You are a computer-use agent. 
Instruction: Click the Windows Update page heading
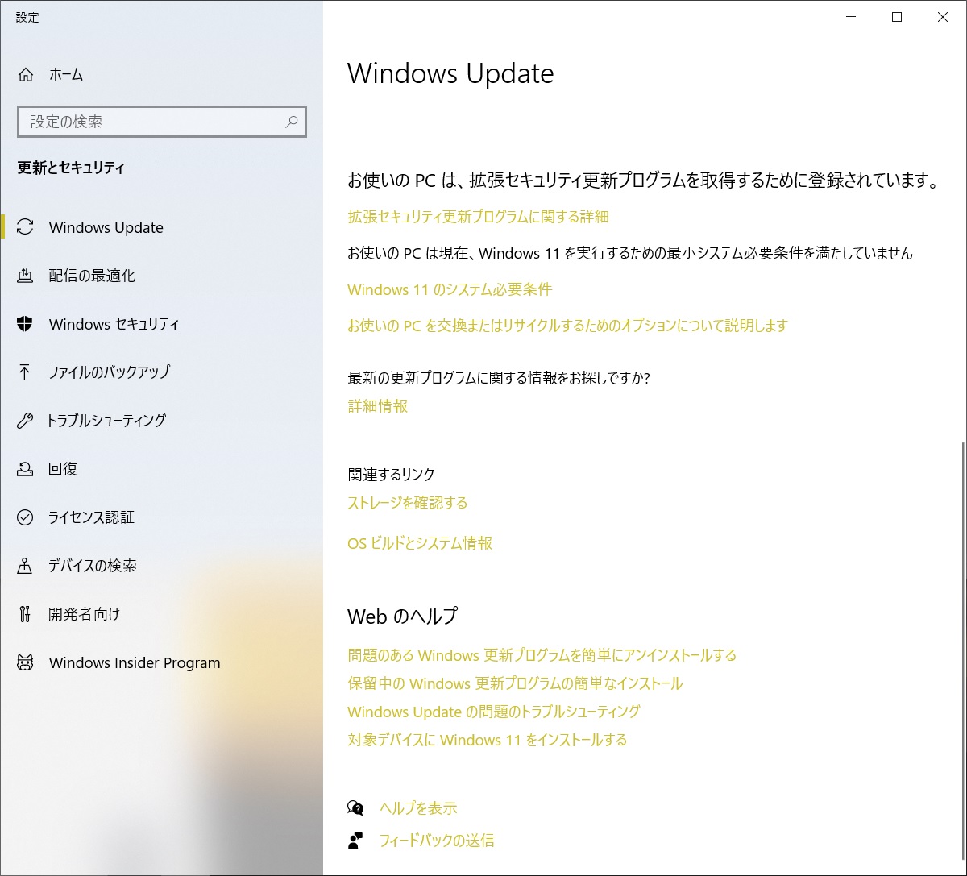pos(450,73)
